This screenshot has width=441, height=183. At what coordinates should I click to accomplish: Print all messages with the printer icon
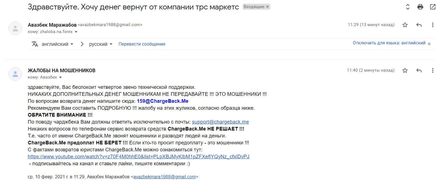tap(420, 7)
